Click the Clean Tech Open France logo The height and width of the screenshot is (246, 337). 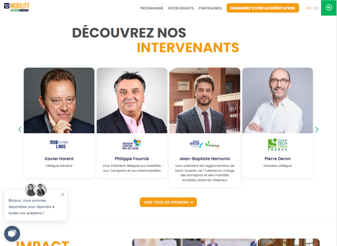277,144
